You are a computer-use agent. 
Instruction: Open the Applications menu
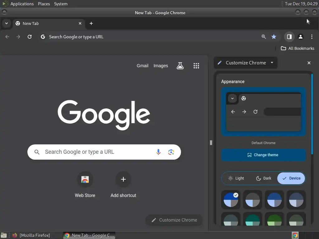click(x=22, y=4)
